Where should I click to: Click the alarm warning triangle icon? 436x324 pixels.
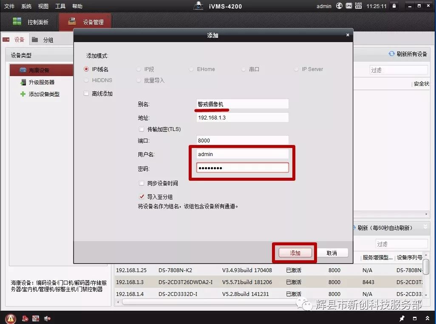pos(10,318)
